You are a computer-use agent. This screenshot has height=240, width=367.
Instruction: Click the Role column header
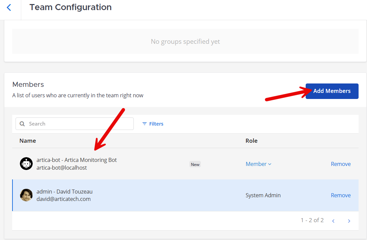click(251, 141)
